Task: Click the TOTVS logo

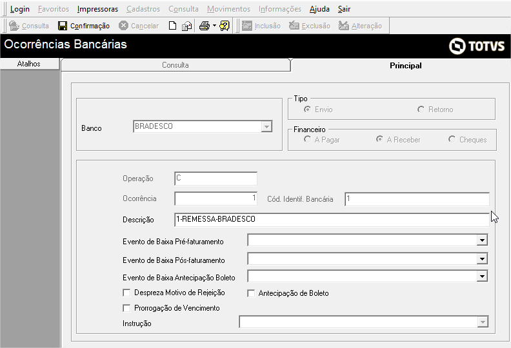Action: 476,46
